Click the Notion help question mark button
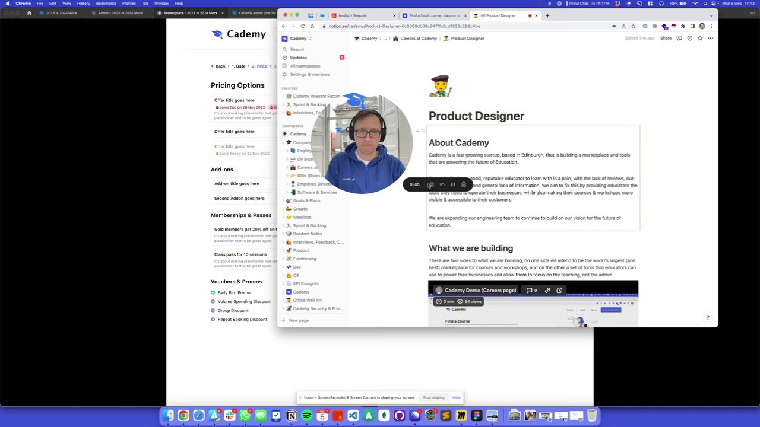760x427 pixels. [x=708, y=317]
